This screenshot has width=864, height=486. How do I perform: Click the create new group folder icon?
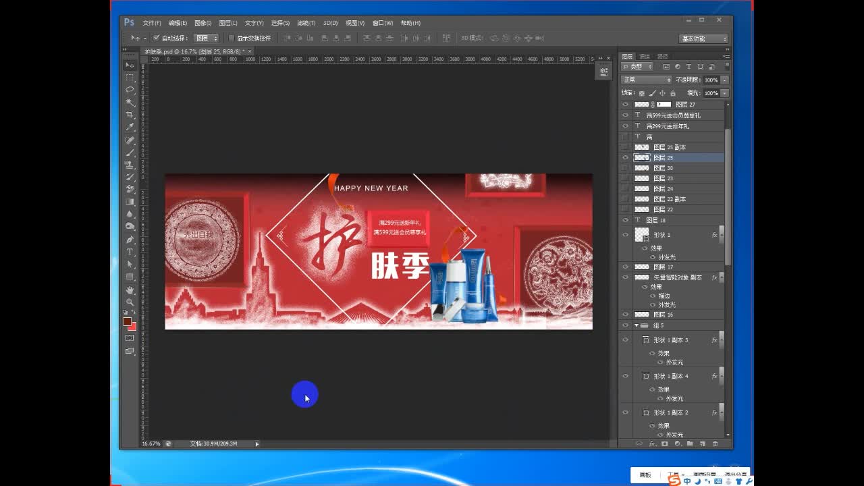click(x=690, y=443)
